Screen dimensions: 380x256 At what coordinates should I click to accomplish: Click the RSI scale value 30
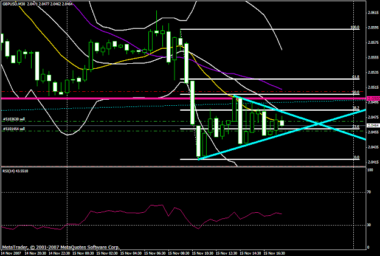coord(369,225)
